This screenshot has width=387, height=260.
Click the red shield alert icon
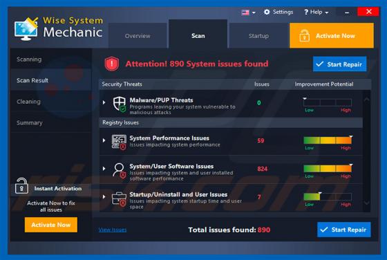click(x=112, y=64)
